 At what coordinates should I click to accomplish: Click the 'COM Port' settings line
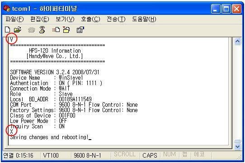tap(74, 104)
